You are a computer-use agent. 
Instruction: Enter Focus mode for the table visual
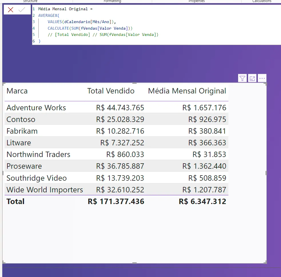coord(252,78)
